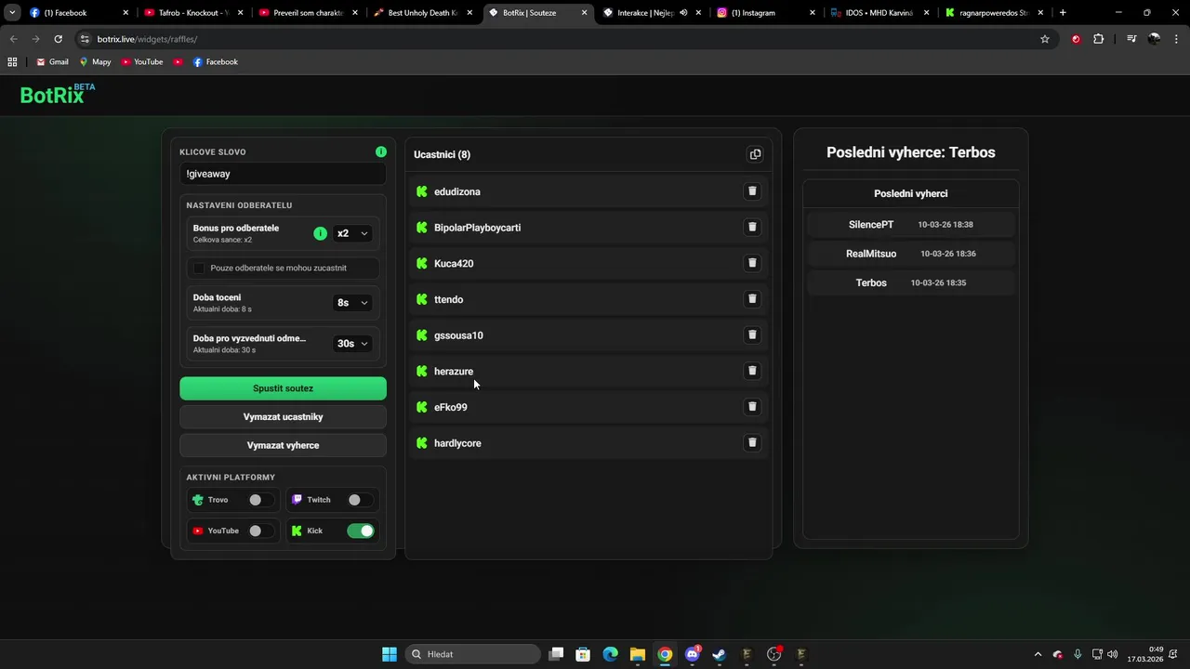Open the Gmail bookmark
The height and width of the screenshot is (669, 1190).
coord(52,62)
